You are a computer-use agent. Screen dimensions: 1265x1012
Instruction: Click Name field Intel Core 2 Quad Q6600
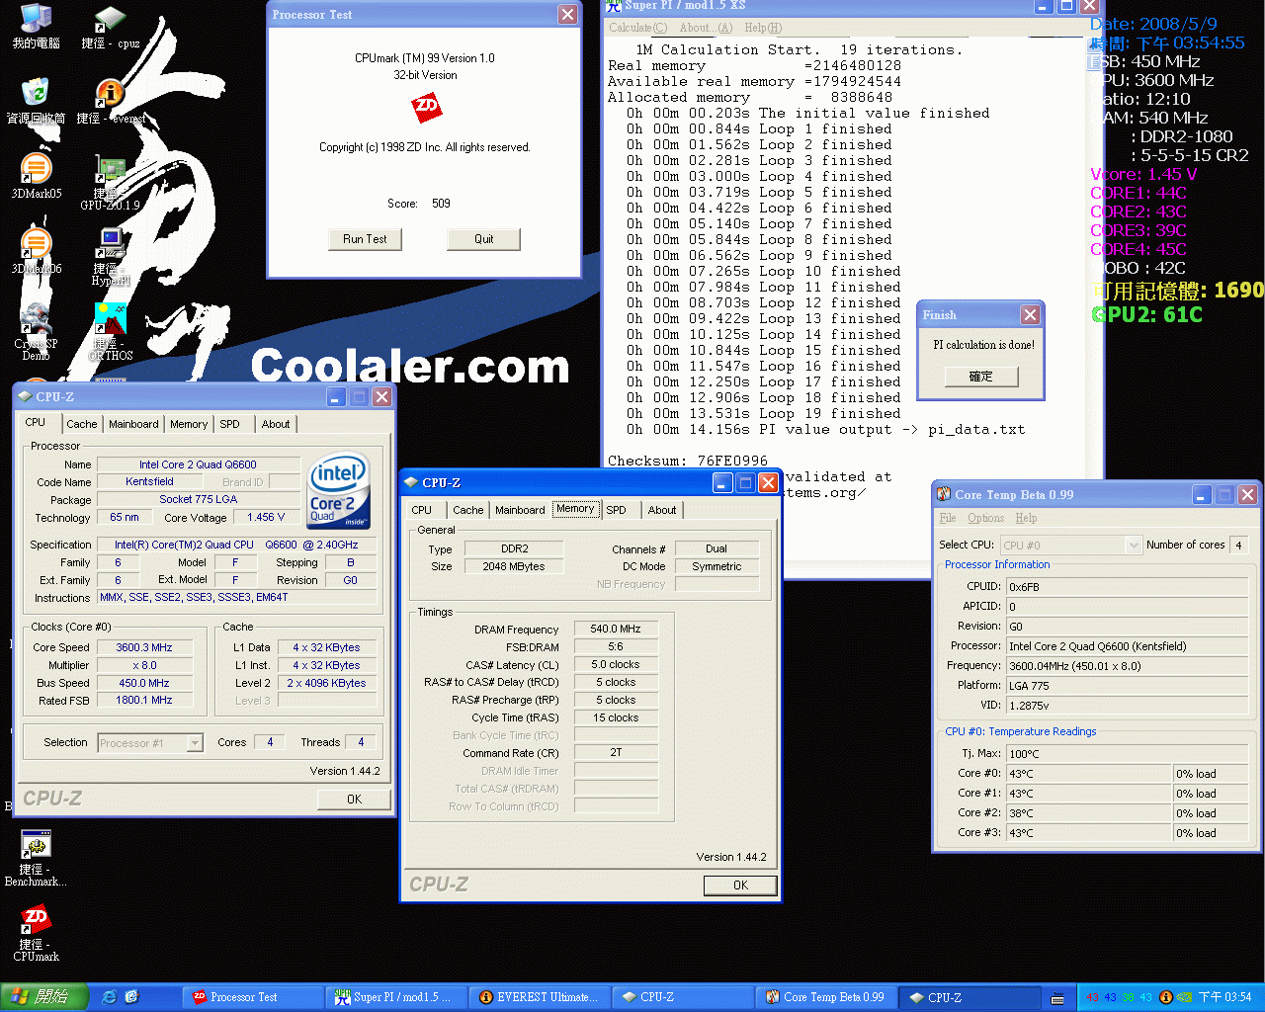198,464
